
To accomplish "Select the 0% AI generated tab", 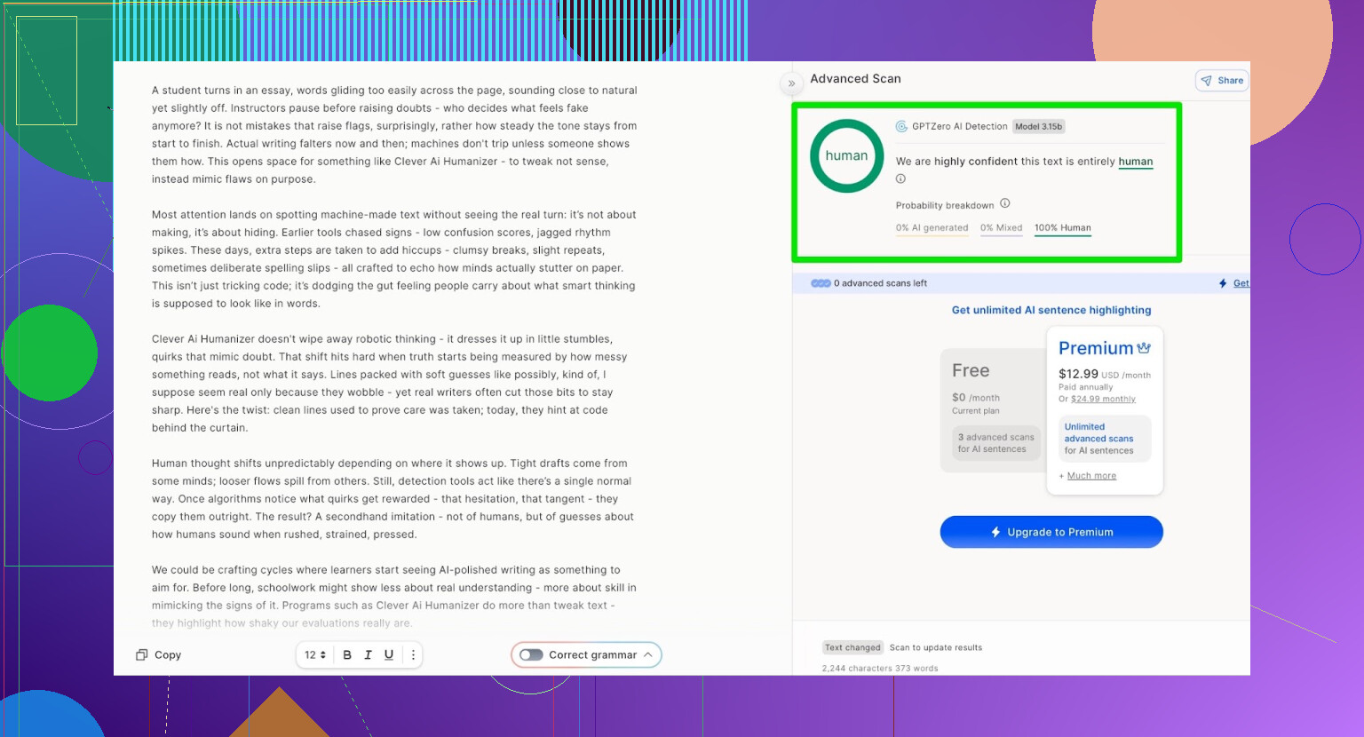I will (x=932, y=228).
